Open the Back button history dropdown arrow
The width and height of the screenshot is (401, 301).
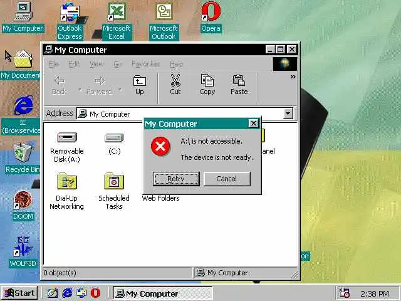tap(80, 89)
